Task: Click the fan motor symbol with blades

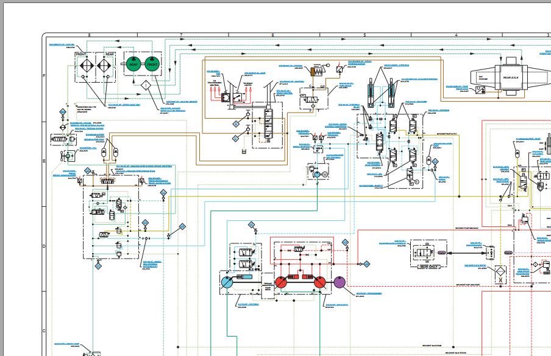Action: tap(68, 155)
